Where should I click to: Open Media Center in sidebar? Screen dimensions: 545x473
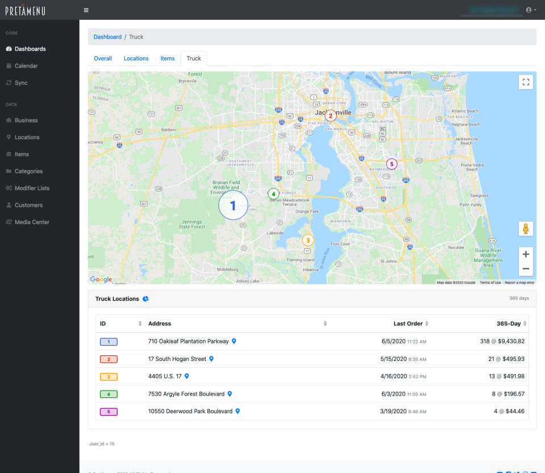point(32,222)
